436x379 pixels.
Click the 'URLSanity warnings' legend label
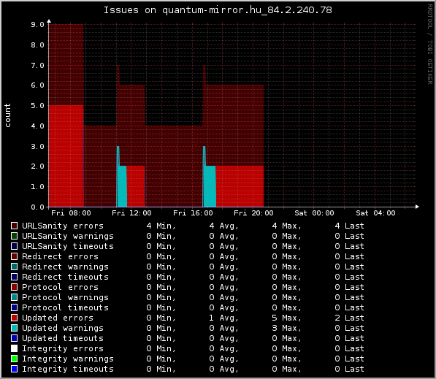coord(68,236)
